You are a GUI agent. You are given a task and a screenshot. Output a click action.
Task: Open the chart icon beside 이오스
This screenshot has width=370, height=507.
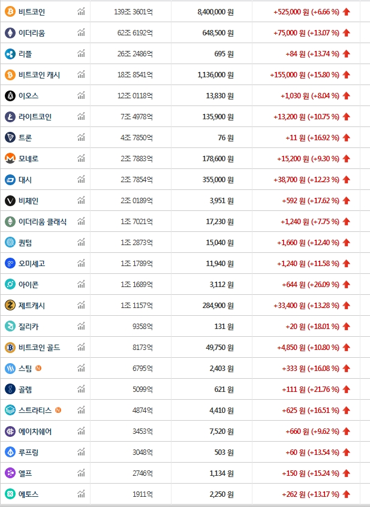[81, 96]
